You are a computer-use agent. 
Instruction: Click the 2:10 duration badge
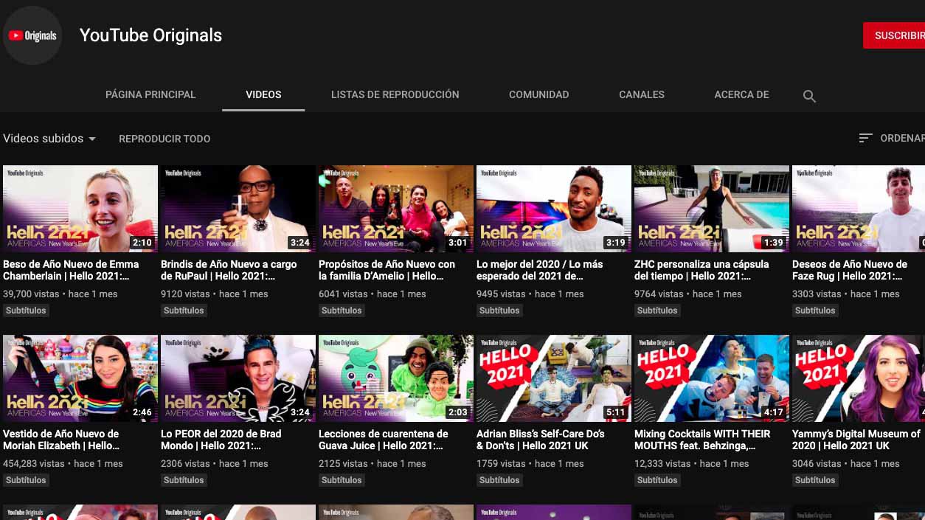coord(142,243)
